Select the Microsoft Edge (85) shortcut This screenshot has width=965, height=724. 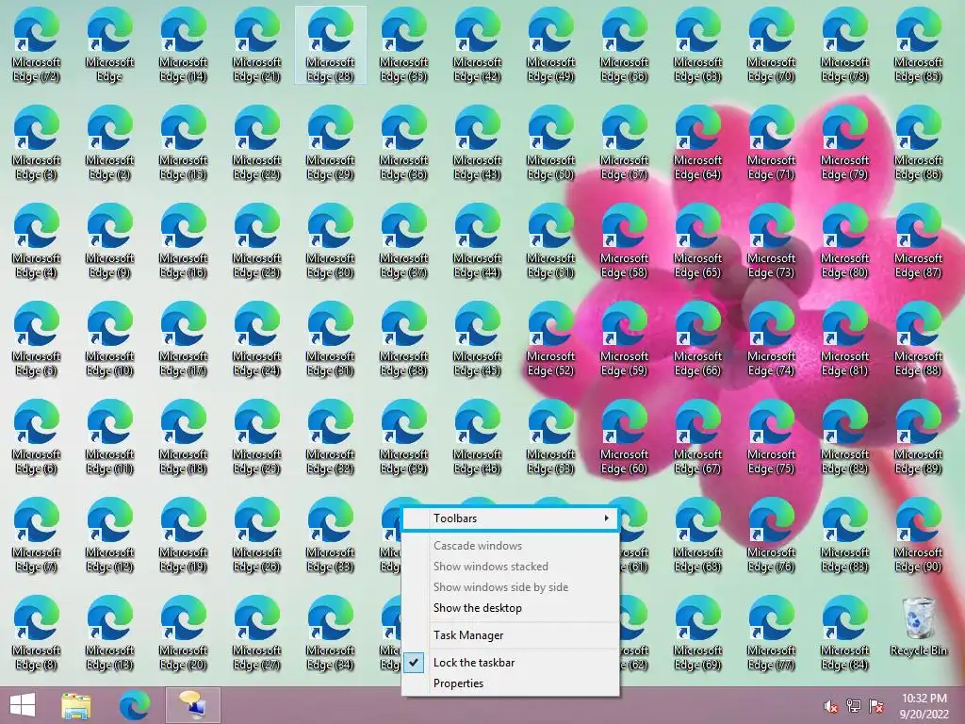(x=918, y=44)
